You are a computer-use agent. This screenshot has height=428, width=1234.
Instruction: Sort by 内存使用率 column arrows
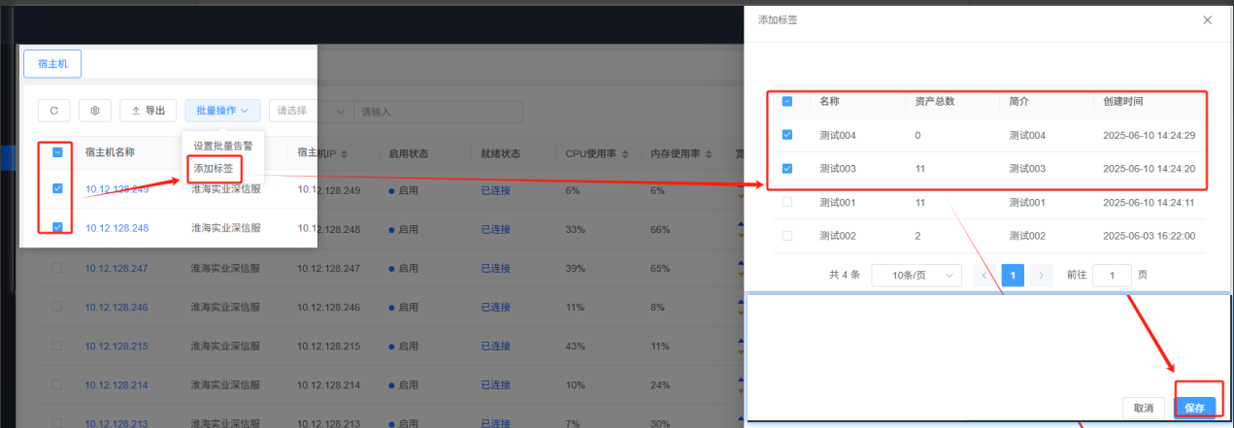pyautogui.click(x=710, y=153)
